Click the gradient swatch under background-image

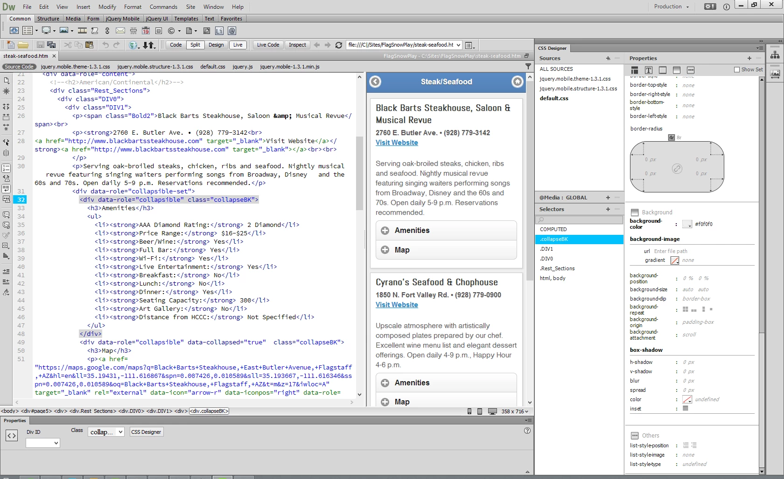point(675,260)
